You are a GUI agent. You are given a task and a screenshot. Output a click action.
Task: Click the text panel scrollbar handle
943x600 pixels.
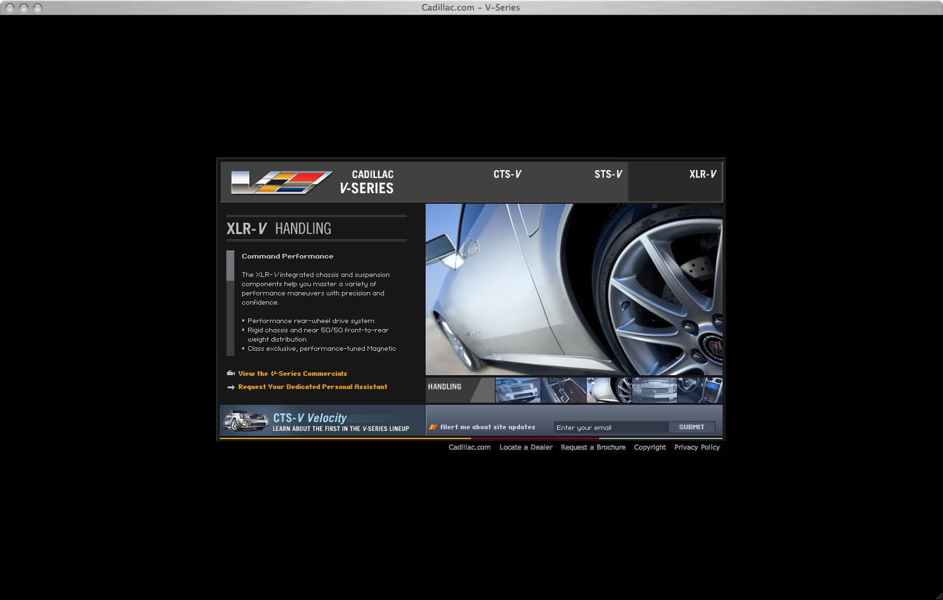230,266
